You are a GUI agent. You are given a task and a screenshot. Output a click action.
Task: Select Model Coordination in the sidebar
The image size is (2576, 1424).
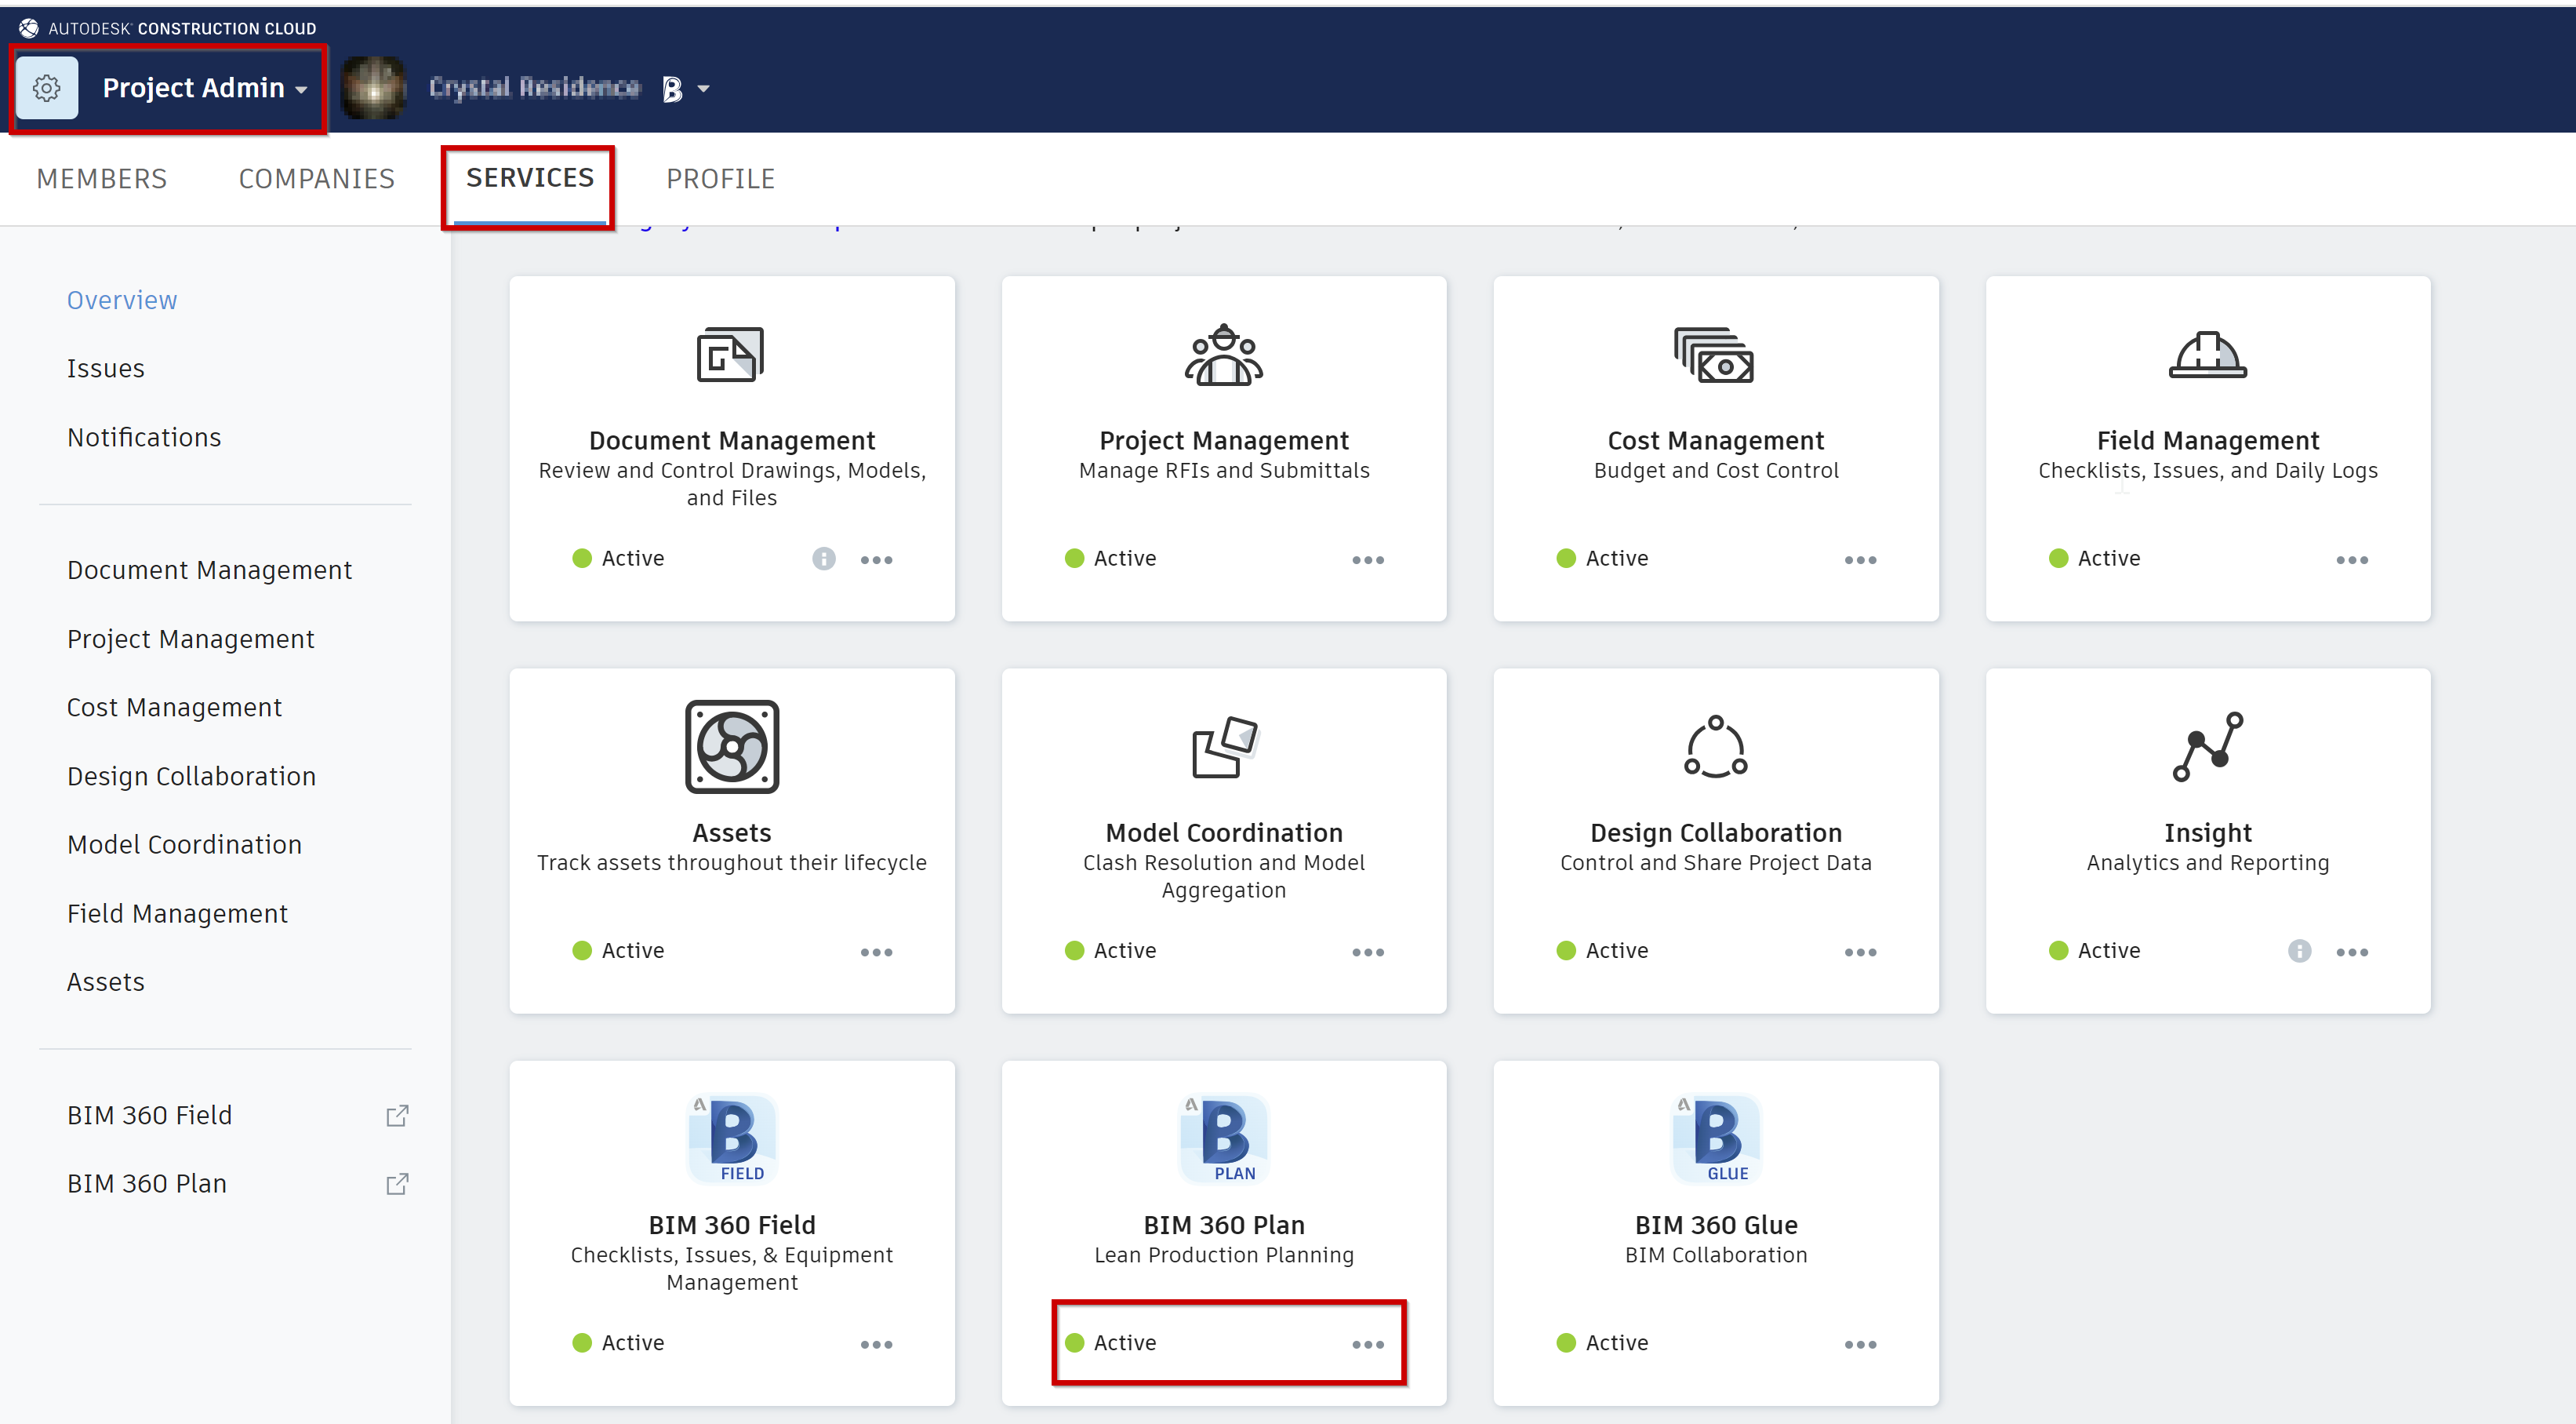184,845
